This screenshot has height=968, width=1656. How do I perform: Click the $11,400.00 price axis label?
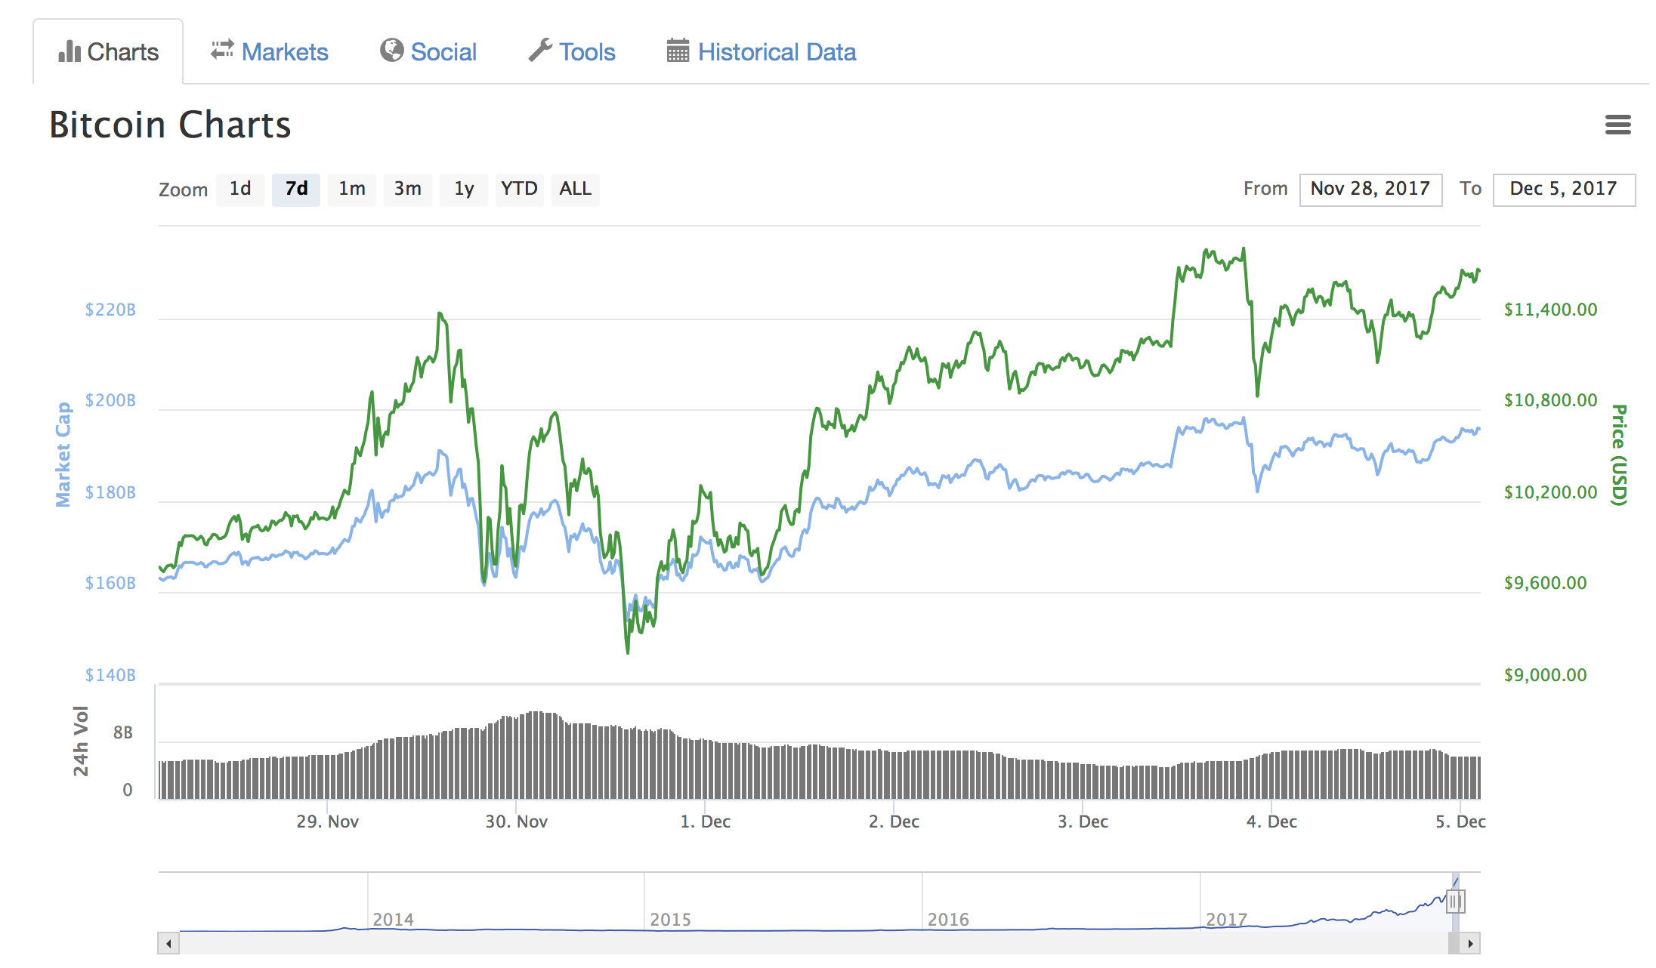(1550, 310)
